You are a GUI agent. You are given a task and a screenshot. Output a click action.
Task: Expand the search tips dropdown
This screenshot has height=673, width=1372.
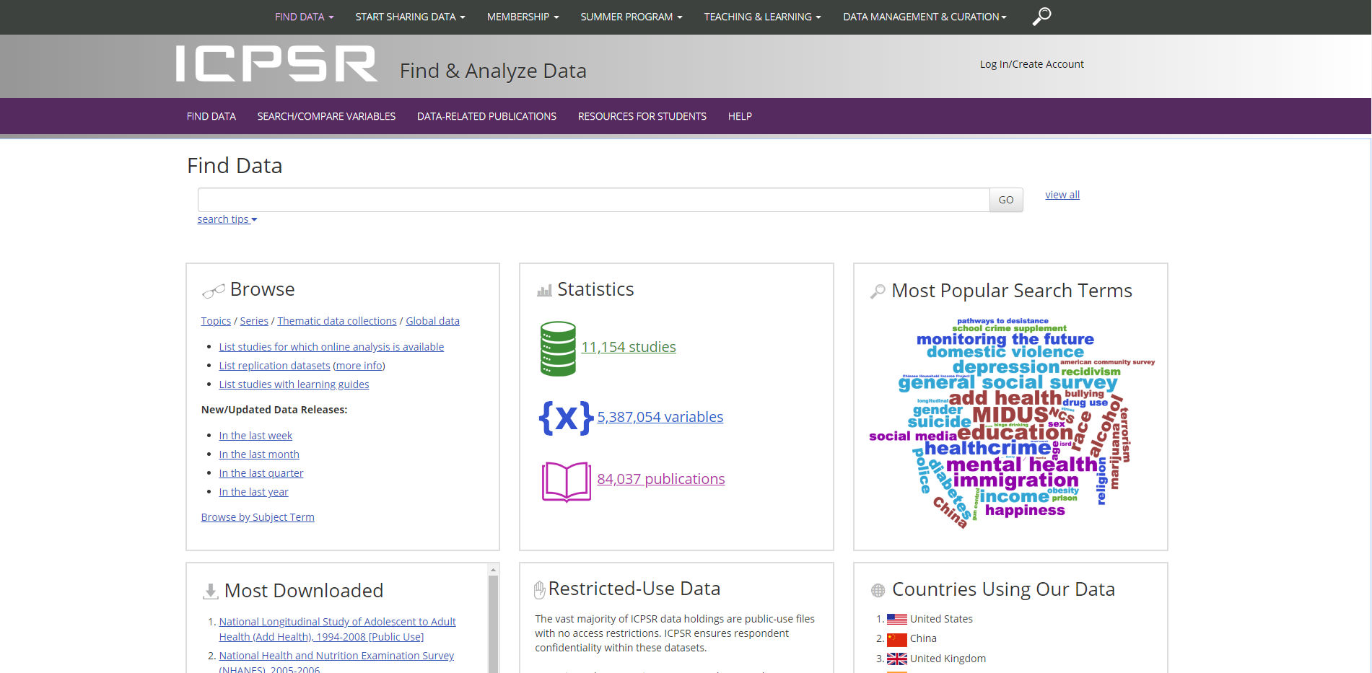pos(227,219)
